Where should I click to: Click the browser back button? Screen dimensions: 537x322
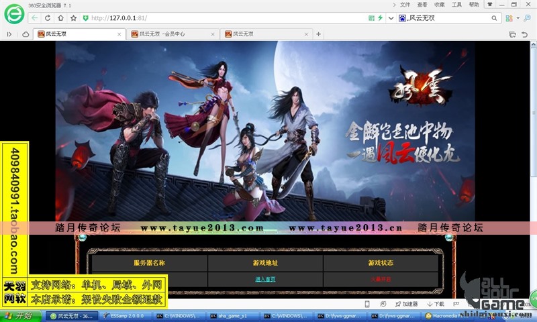(x=36, y=18)
